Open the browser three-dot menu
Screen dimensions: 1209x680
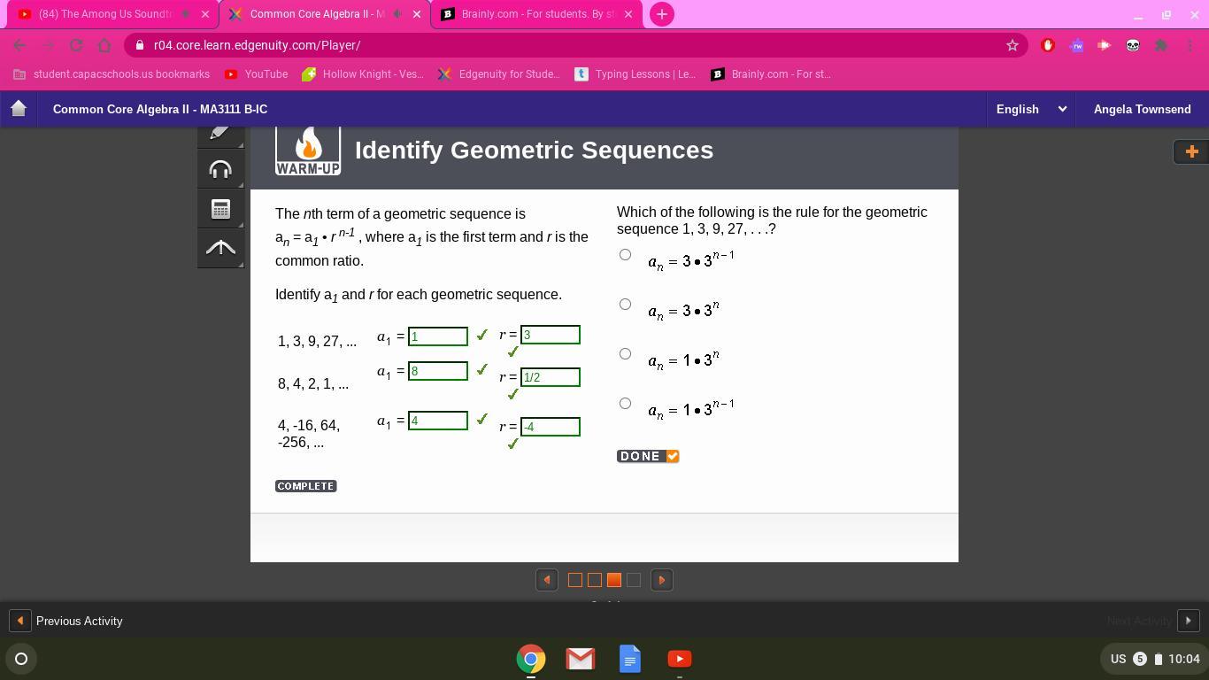click(x=1190, y=45)
